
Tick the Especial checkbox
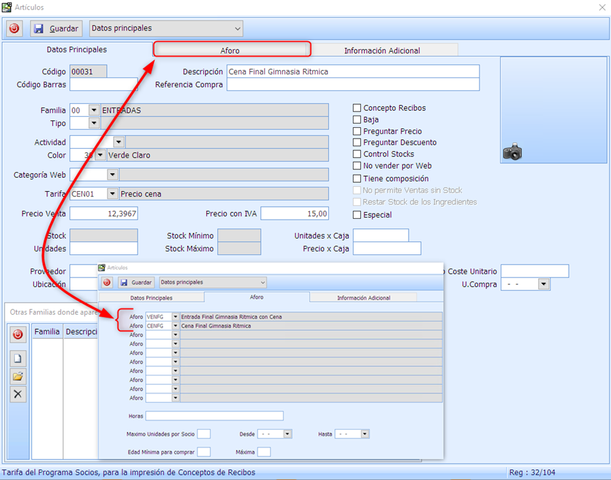tap(357, 215)
